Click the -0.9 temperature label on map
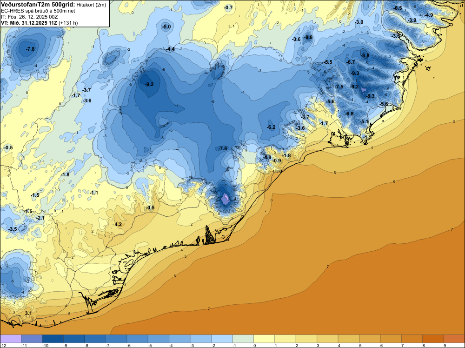The width and height of the screenshot is (465, 348). 276,161
